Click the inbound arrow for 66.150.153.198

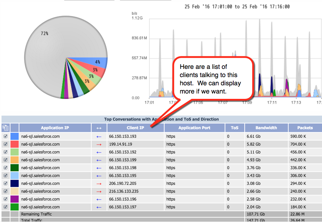tap(99, 168)
